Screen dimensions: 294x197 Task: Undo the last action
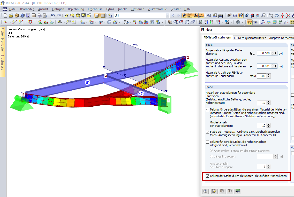tap(53, 15)
